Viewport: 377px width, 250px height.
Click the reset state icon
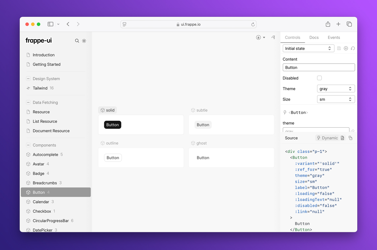click(x=353, y=48)
